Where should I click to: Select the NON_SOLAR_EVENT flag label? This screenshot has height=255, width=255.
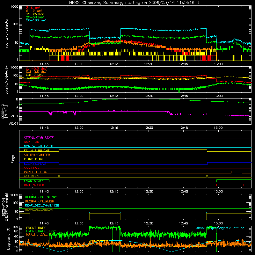[x=39, y=146]
